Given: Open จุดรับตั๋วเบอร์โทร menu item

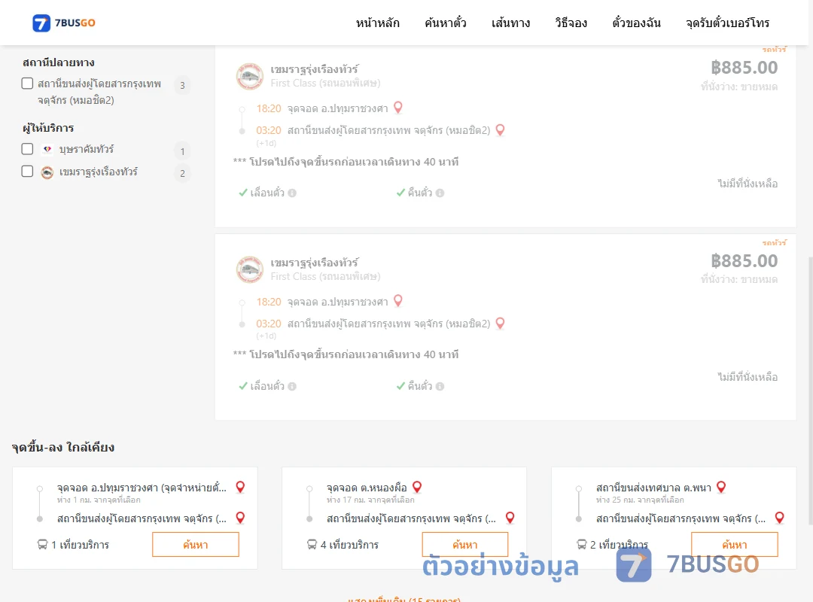Looking at the screenshot, I should 727,23.
